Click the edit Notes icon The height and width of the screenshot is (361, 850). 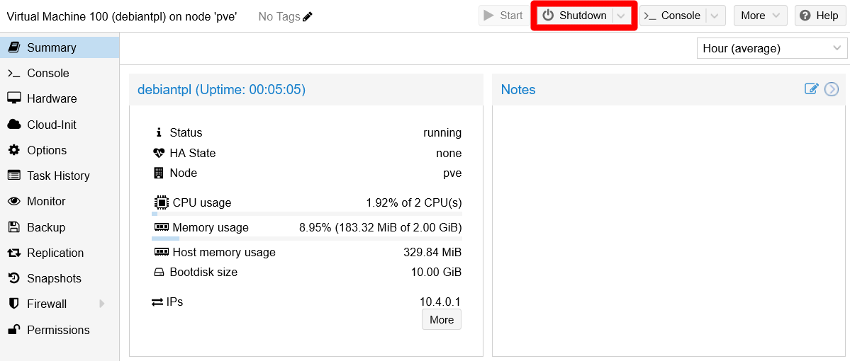[811, 89]
